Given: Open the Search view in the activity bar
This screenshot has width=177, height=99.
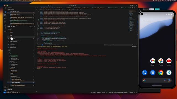Looking at the screenshot, I should 5,8.
